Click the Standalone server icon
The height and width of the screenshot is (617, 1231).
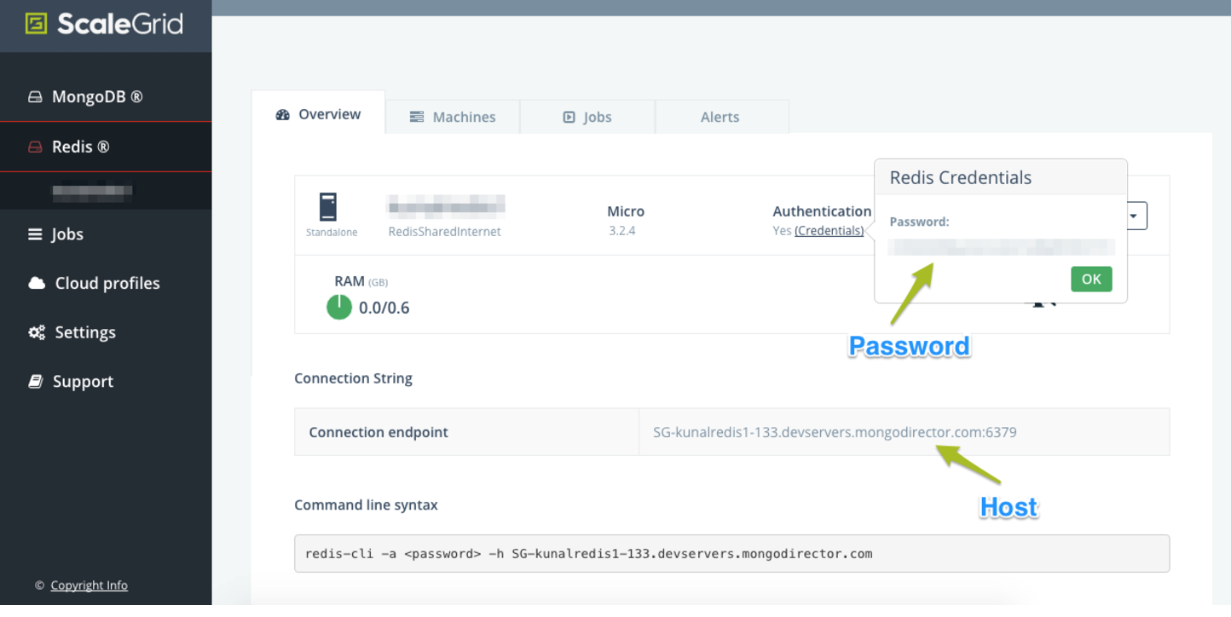[x=328, y=207]
